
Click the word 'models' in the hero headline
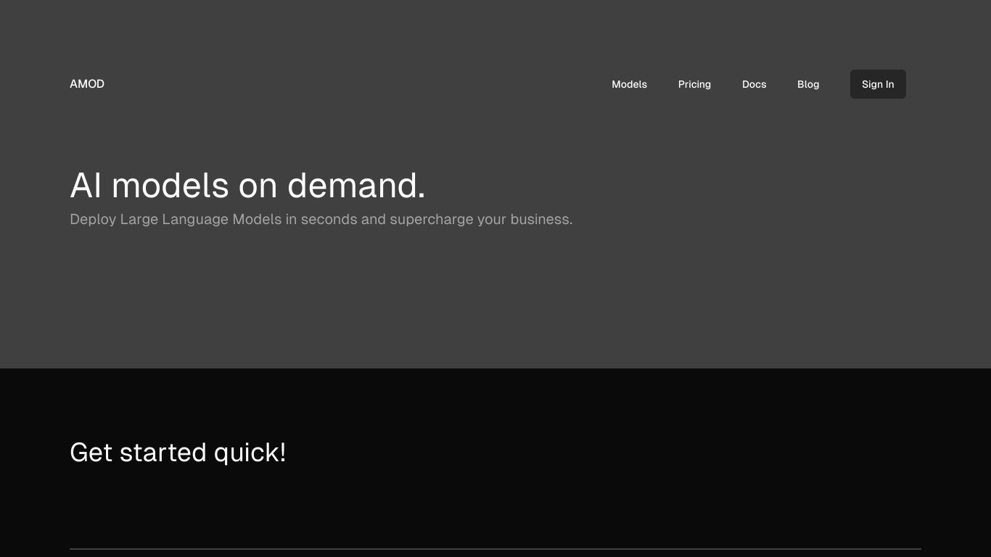(170, 185)
